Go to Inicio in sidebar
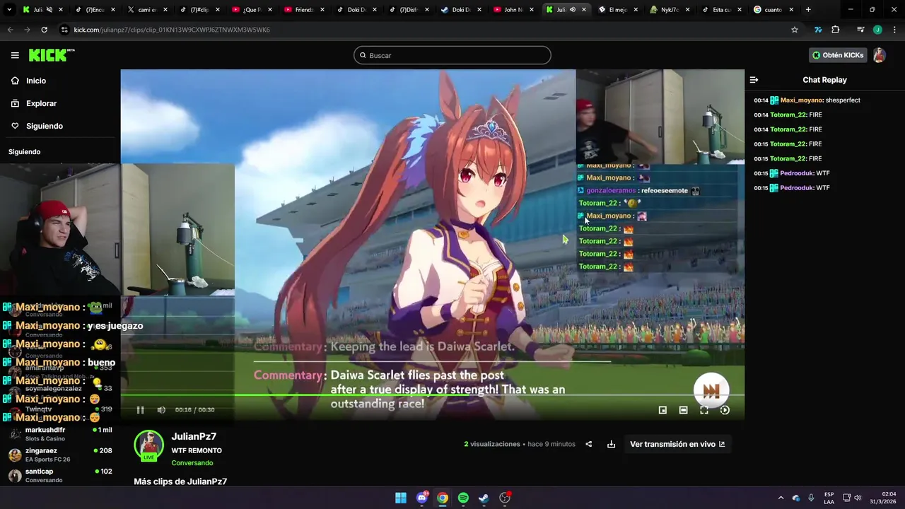Image resolution: width=905 pixels, height=509 pixels. click(x=36, y=81)
